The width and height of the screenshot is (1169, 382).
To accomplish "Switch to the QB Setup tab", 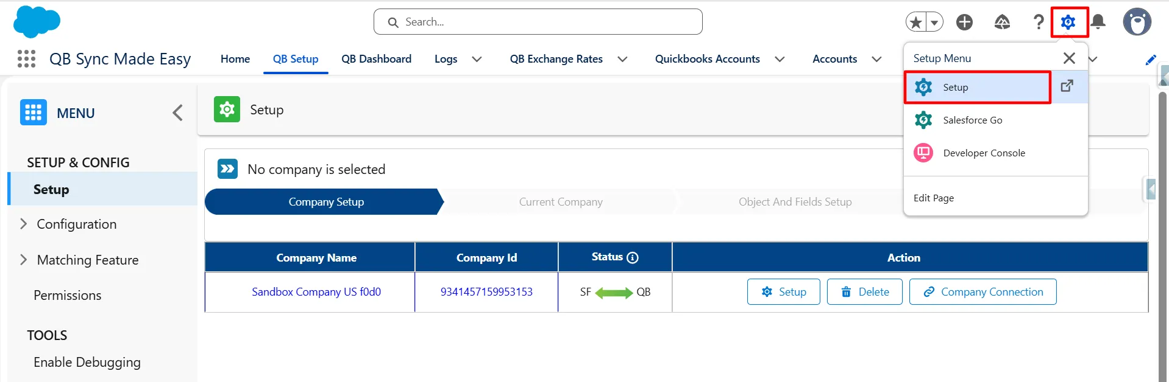I will click(296, 59).
